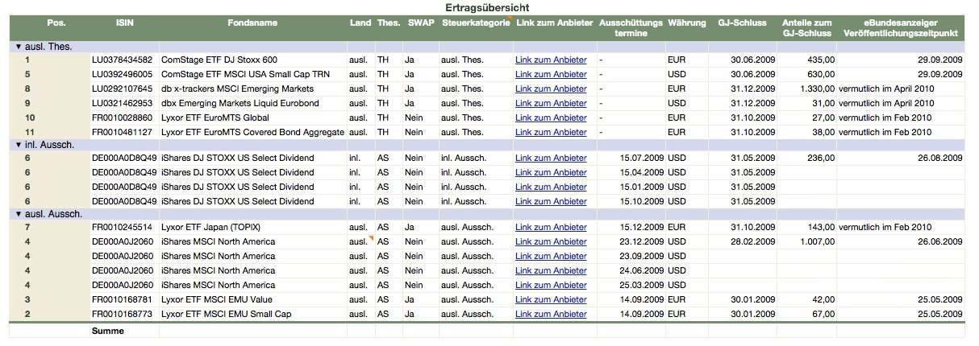Select the ISIN cell 'FR0010245514'
The height and width of the screenshot is (346, 979).
[x=122, y=227]
